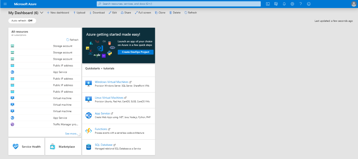Click the Create DevOps Project button
358x159 pixels.
136,52
